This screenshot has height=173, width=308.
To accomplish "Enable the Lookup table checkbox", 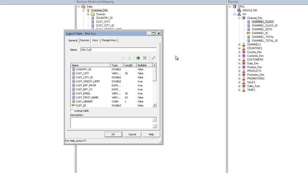I will [72, 111].
